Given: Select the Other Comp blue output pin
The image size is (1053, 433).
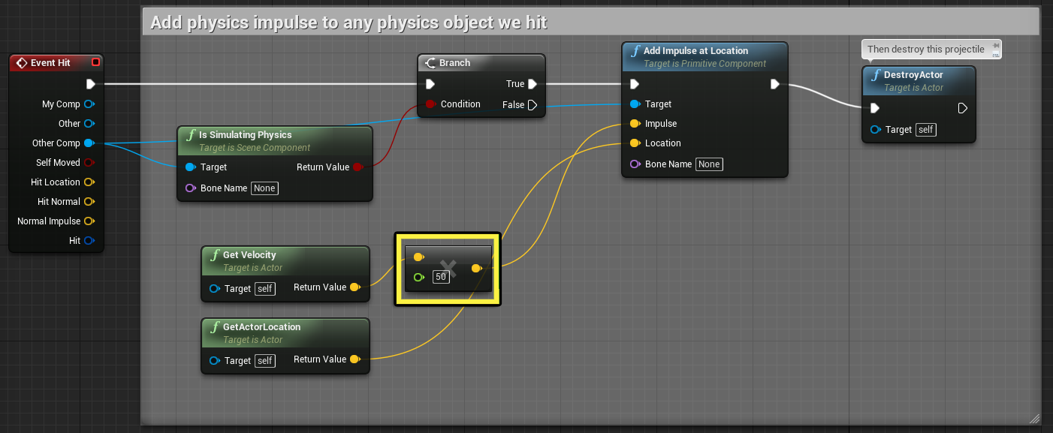Looking at the screenshot, I should [x=89, y=143].
